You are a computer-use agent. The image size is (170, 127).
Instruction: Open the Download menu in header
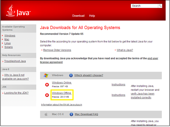(79, 16)
